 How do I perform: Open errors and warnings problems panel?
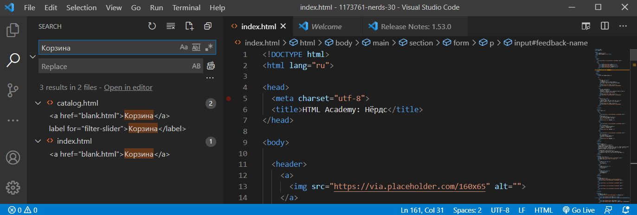coord(23,210)
